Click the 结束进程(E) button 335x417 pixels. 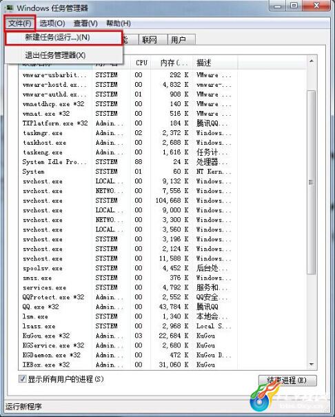click(x=287, y=380)
